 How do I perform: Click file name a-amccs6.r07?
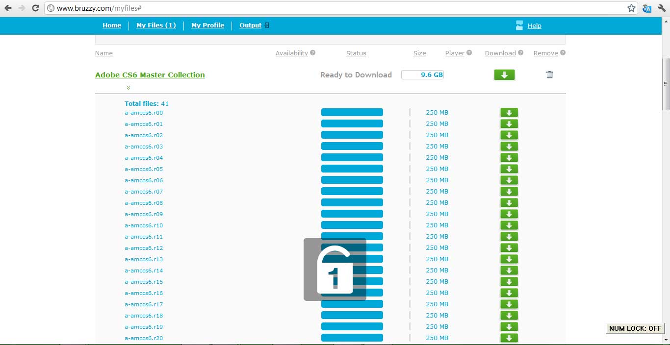click(x=144, y=192)
